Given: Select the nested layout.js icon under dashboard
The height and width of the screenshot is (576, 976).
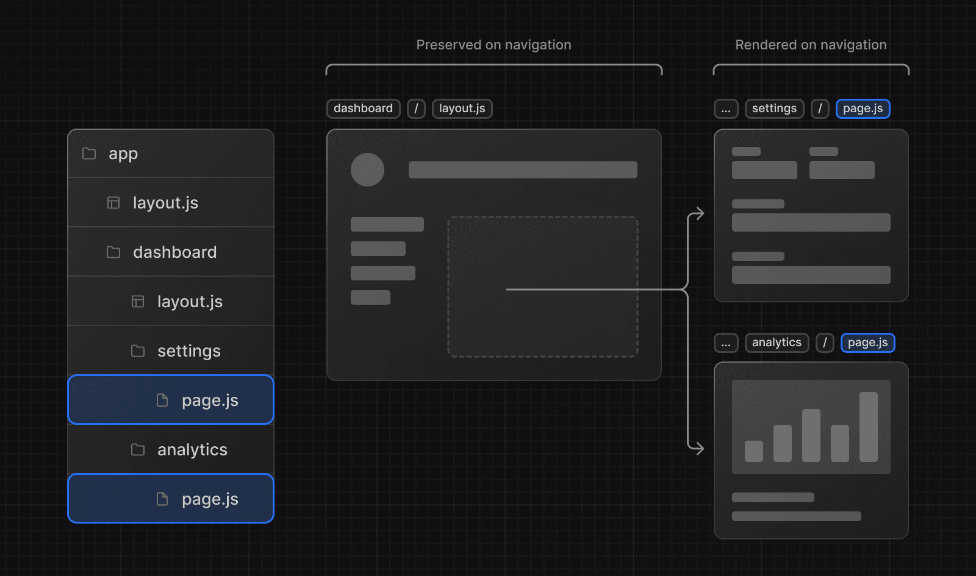Looking at the screenshot, I should pos(137,301).
